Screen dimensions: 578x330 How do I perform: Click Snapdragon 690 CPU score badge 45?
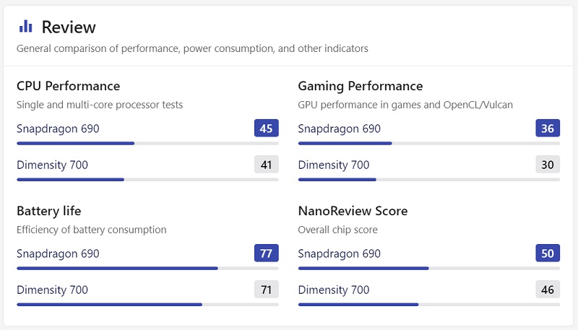(x=266, y=129)
